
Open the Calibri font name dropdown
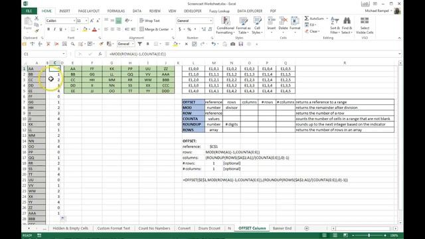(x=74, y=21)
